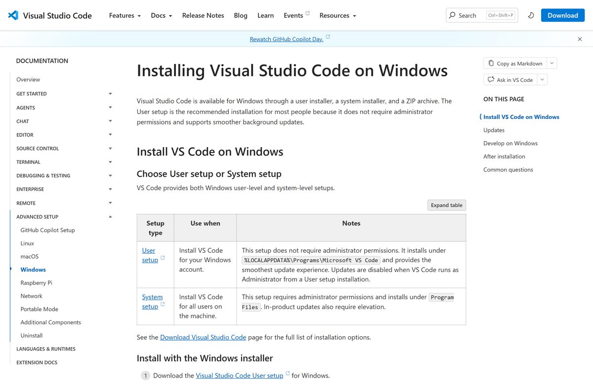Expand the REMOTE section
Image resolution: width=593 pixels, height=391 pixels.
coord(64,203)
